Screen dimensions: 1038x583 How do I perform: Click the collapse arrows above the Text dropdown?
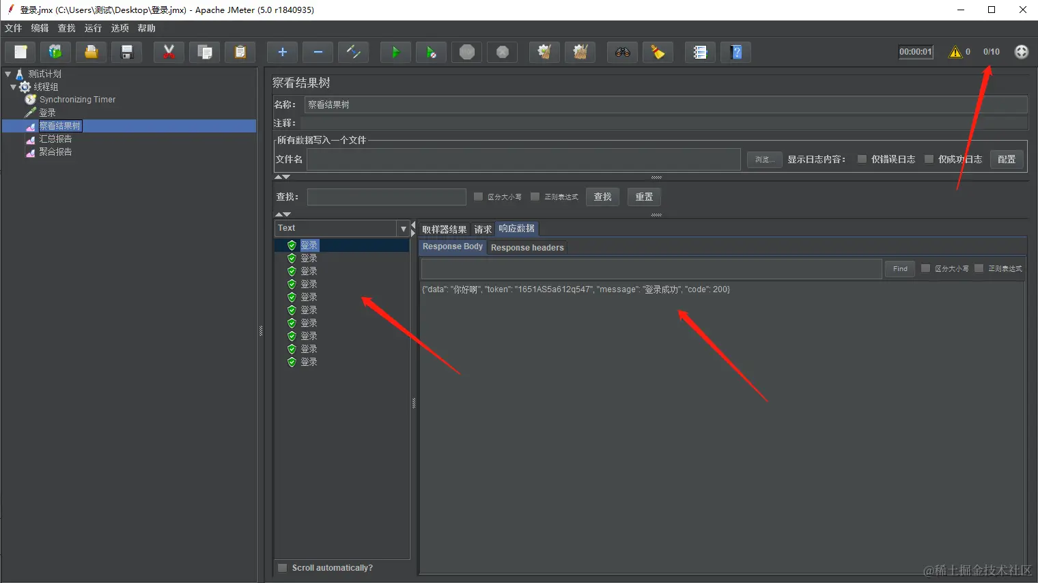(x=282, y=214)
